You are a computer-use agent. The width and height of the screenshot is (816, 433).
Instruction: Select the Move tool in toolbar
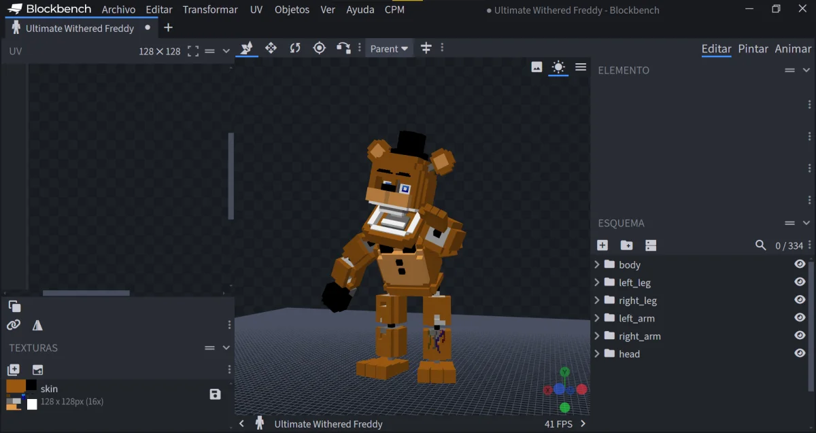247,48
